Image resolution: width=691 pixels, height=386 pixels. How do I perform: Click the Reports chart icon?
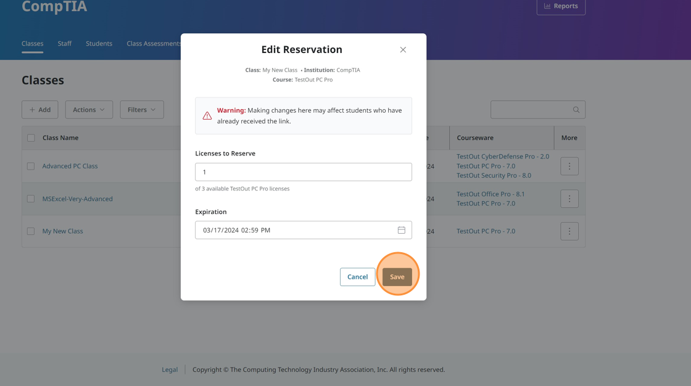coord(547,6)
